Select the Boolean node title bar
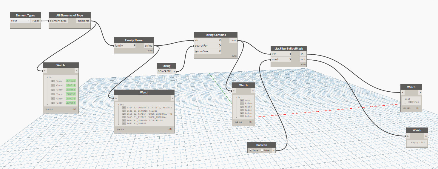This screenshot has height=169, width=438. coord(261,145)
